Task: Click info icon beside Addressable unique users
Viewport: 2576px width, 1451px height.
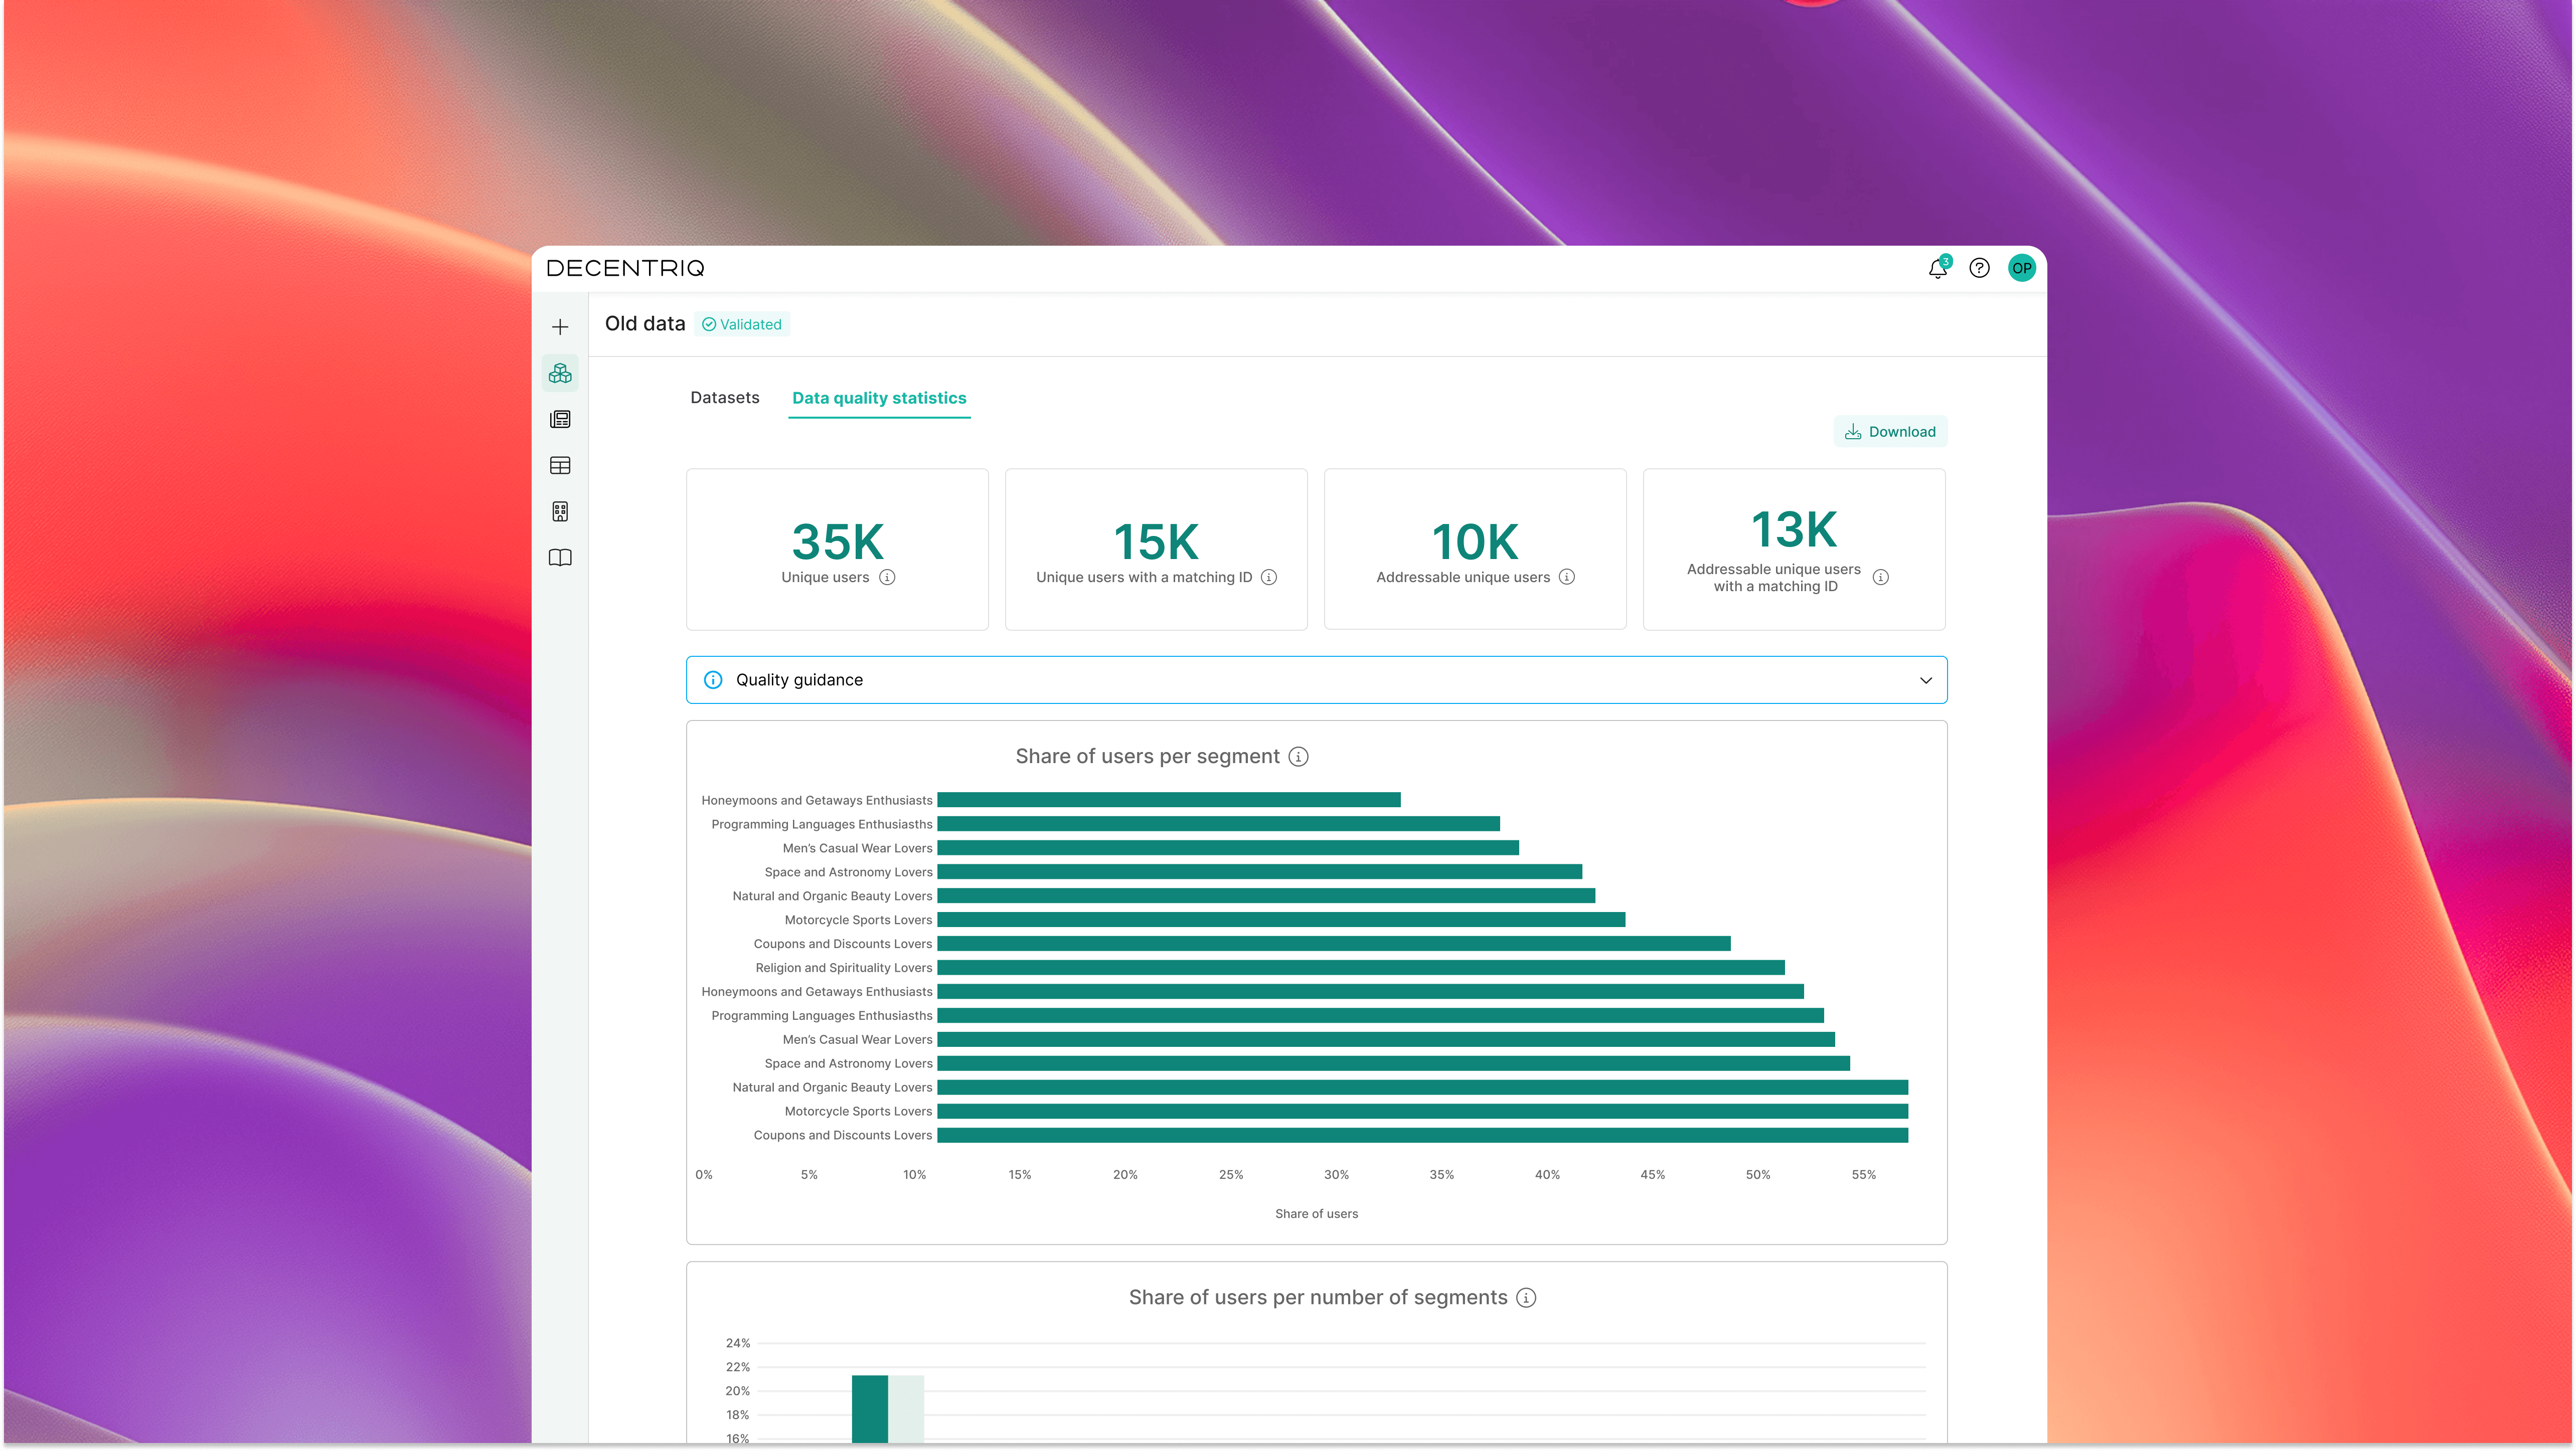Action: (1567, 577)
